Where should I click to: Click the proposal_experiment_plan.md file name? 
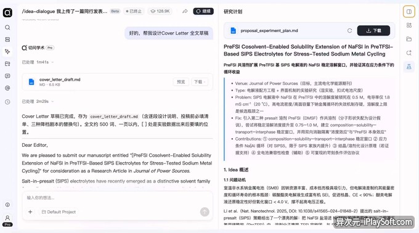click(x=269, y=30)
